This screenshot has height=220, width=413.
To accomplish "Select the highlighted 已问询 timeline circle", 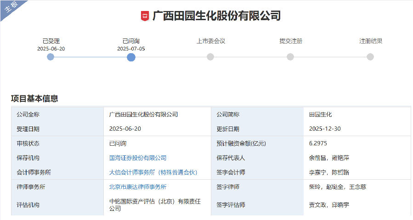I will coord(131,57).
